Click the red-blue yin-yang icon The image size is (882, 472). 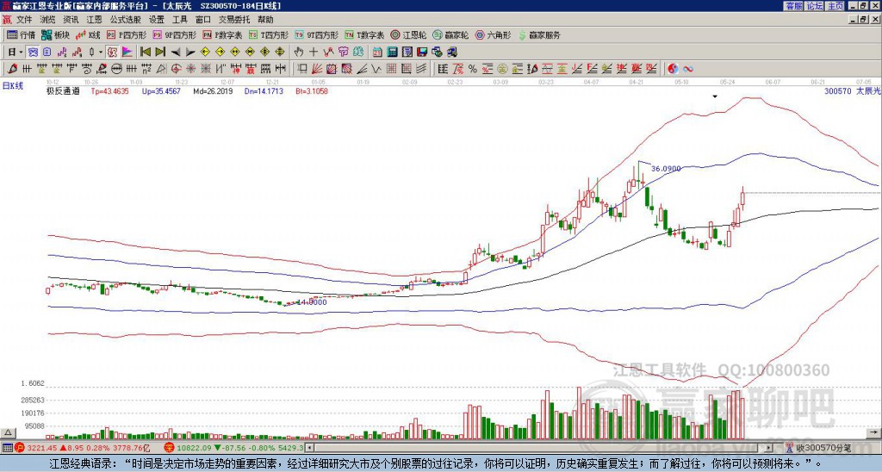[673, 69]
